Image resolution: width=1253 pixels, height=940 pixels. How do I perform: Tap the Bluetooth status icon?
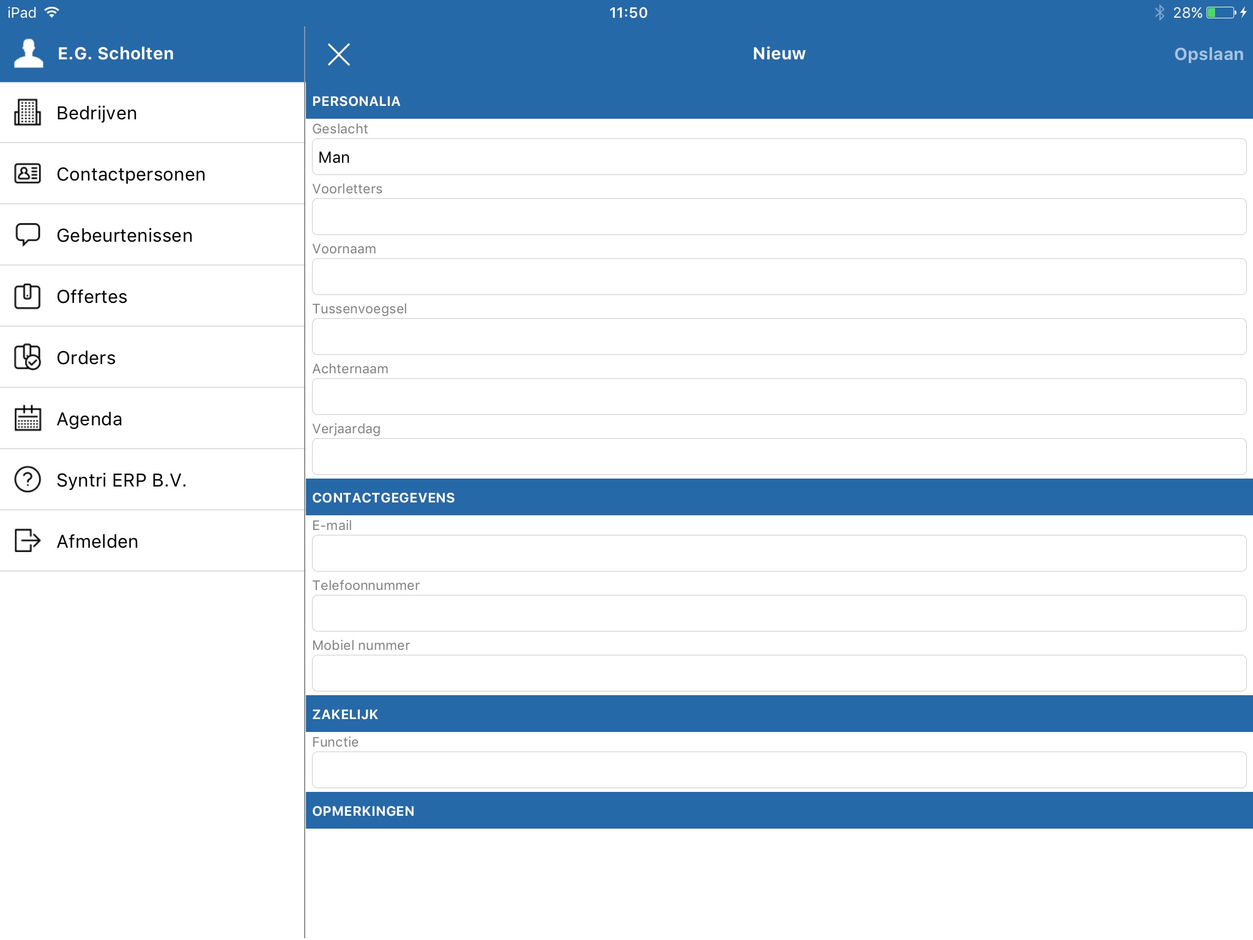1159,12
